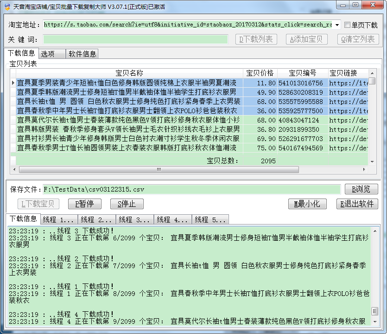This screenshot has width=387, height=334.
Task: Open the 线程 2 tab
Action: pos(97,219)
